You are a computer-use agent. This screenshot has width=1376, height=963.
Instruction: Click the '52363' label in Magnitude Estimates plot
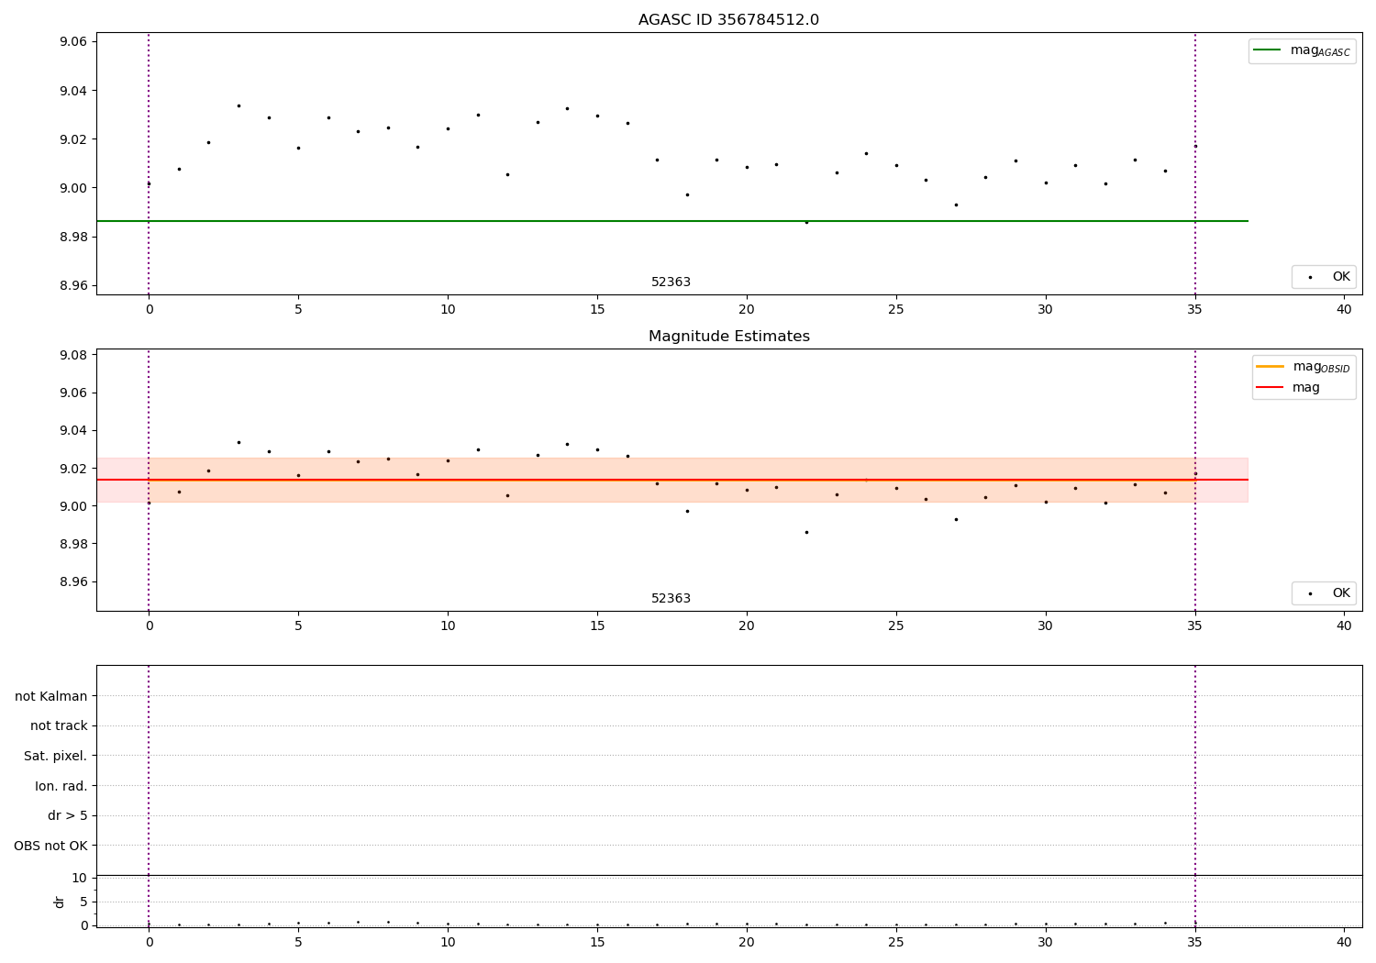click(x=671, y=599)
